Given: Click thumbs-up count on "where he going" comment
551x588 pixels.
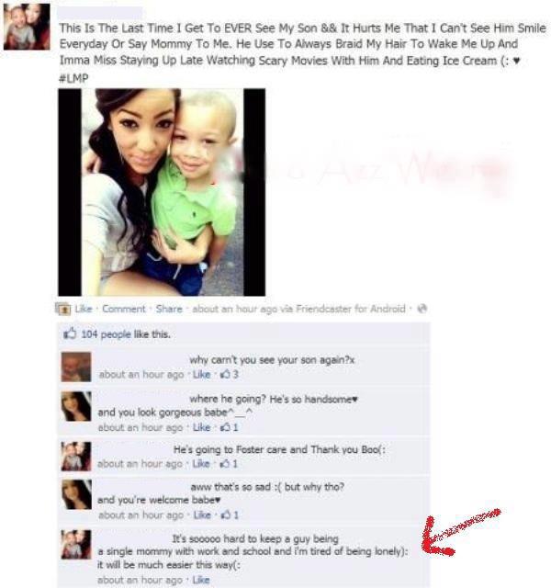Looking at the screenshot, I should tap(230, 427).
